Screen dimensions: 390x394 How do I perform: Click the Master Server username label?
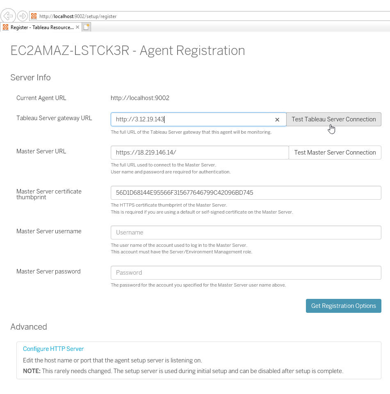click(49, 231)
